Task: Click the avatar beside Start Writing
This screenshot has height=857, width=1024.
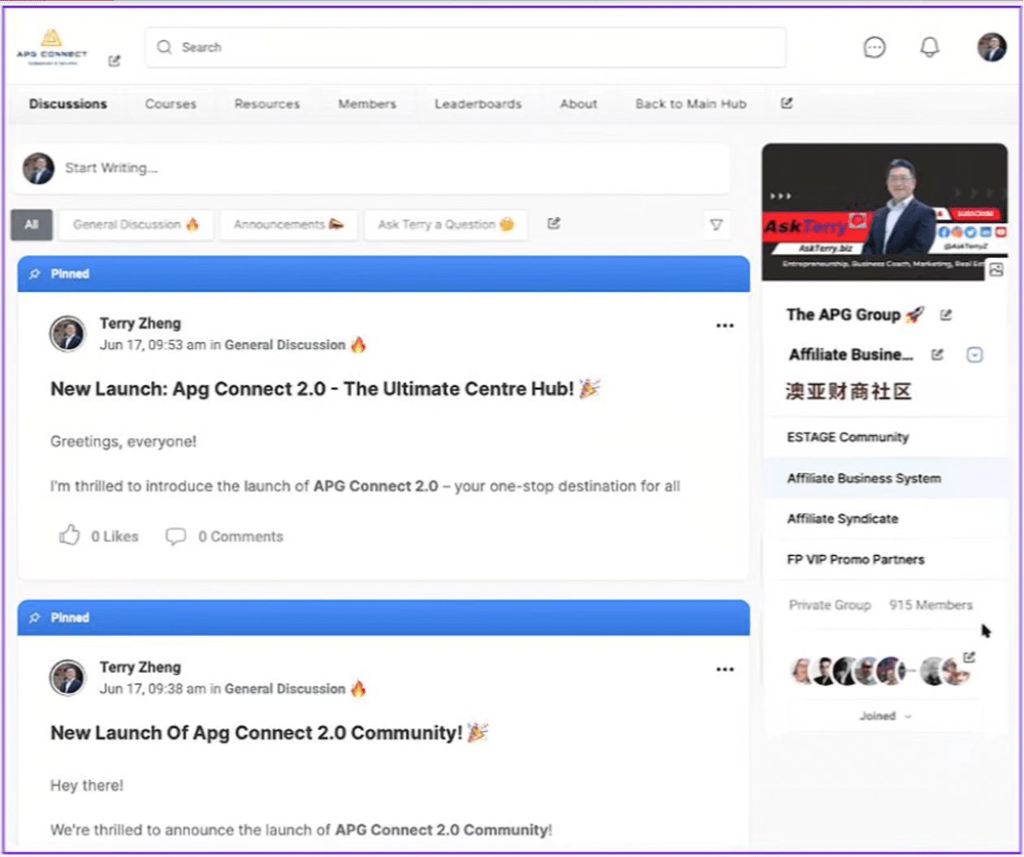Action: pyautogui.click(x=38, y=168)
